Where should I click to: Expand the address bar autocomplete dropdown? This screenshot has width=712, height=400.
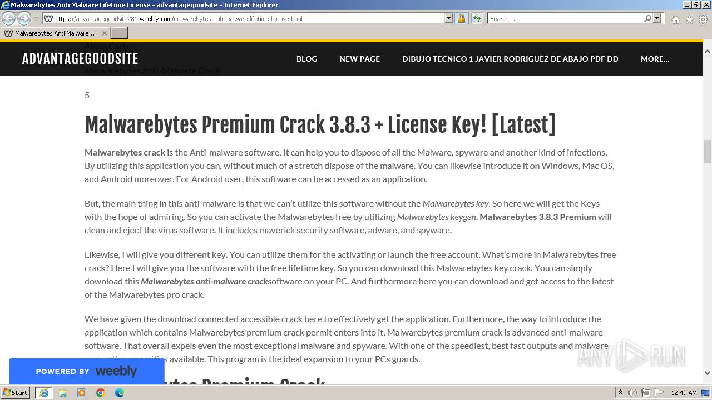(x=449, y=18)
